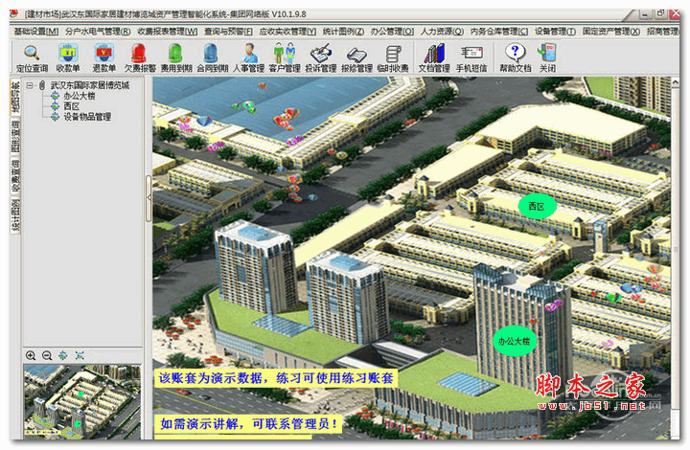
Task: Click the zoom in magnifier below the tree
Action: (x=31, y=355)
